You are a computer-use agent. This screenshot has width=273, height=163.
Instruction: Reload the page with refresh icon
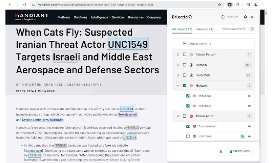(x=25, y=5)
